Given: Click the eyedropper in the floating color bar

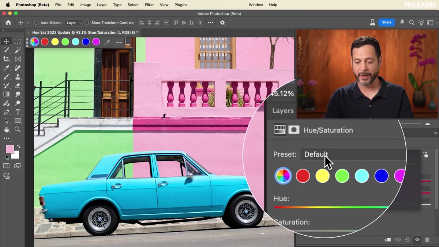Looking at the screenshot, I should (107, 42).
